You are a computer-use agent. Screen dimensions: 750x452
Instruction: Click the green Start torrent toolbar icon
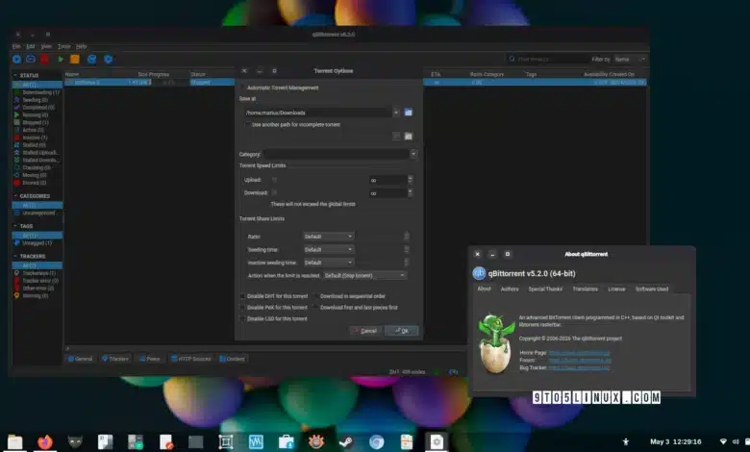[61, 59]
